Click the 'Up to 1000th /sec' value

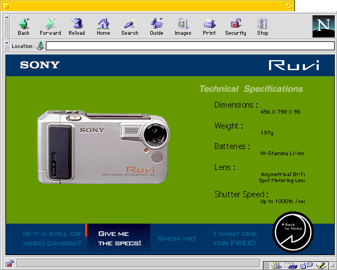tap(282, 202)
